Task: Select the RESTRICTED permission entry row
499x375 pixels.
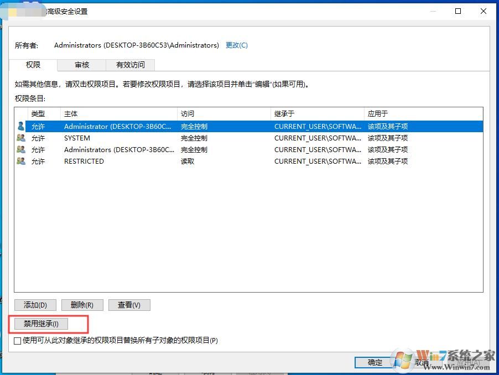Action: point(166,161)
